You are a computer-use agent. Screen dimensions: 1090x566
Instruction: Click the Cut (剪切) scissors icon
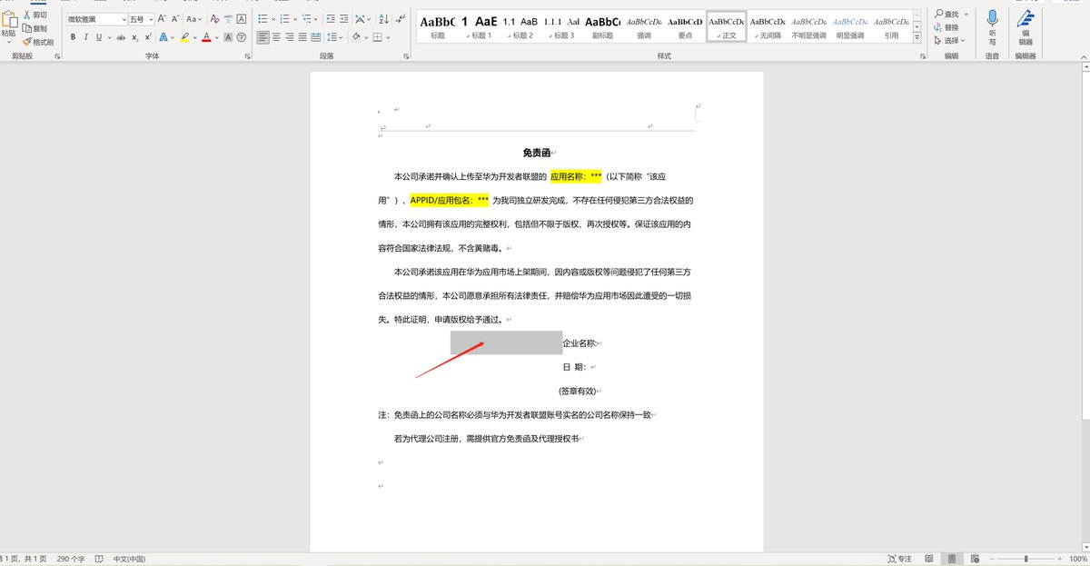pos(27,15)
